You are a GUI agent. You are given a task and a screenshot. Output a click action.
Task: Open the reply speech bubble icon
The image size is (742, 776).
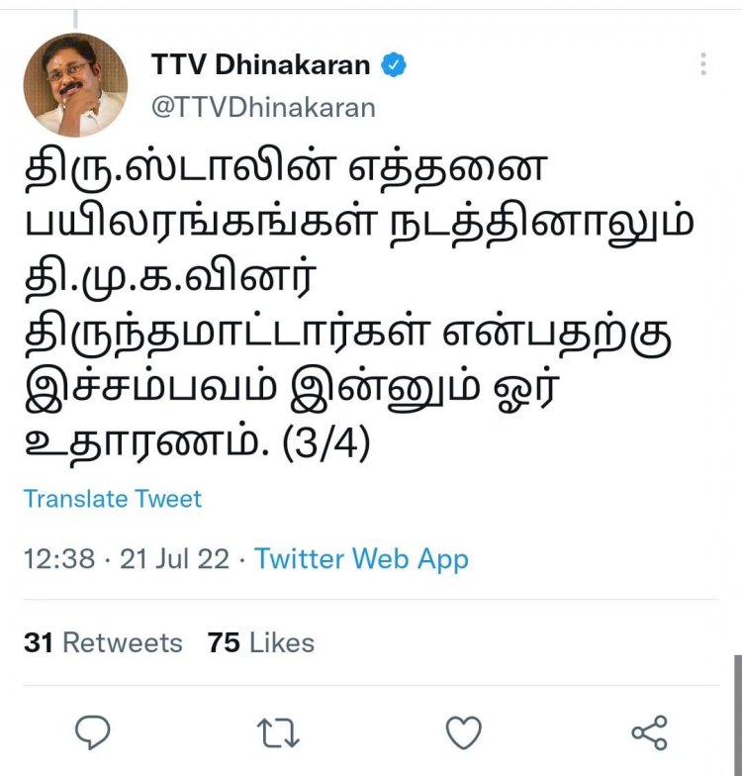[x=93, y=732]
